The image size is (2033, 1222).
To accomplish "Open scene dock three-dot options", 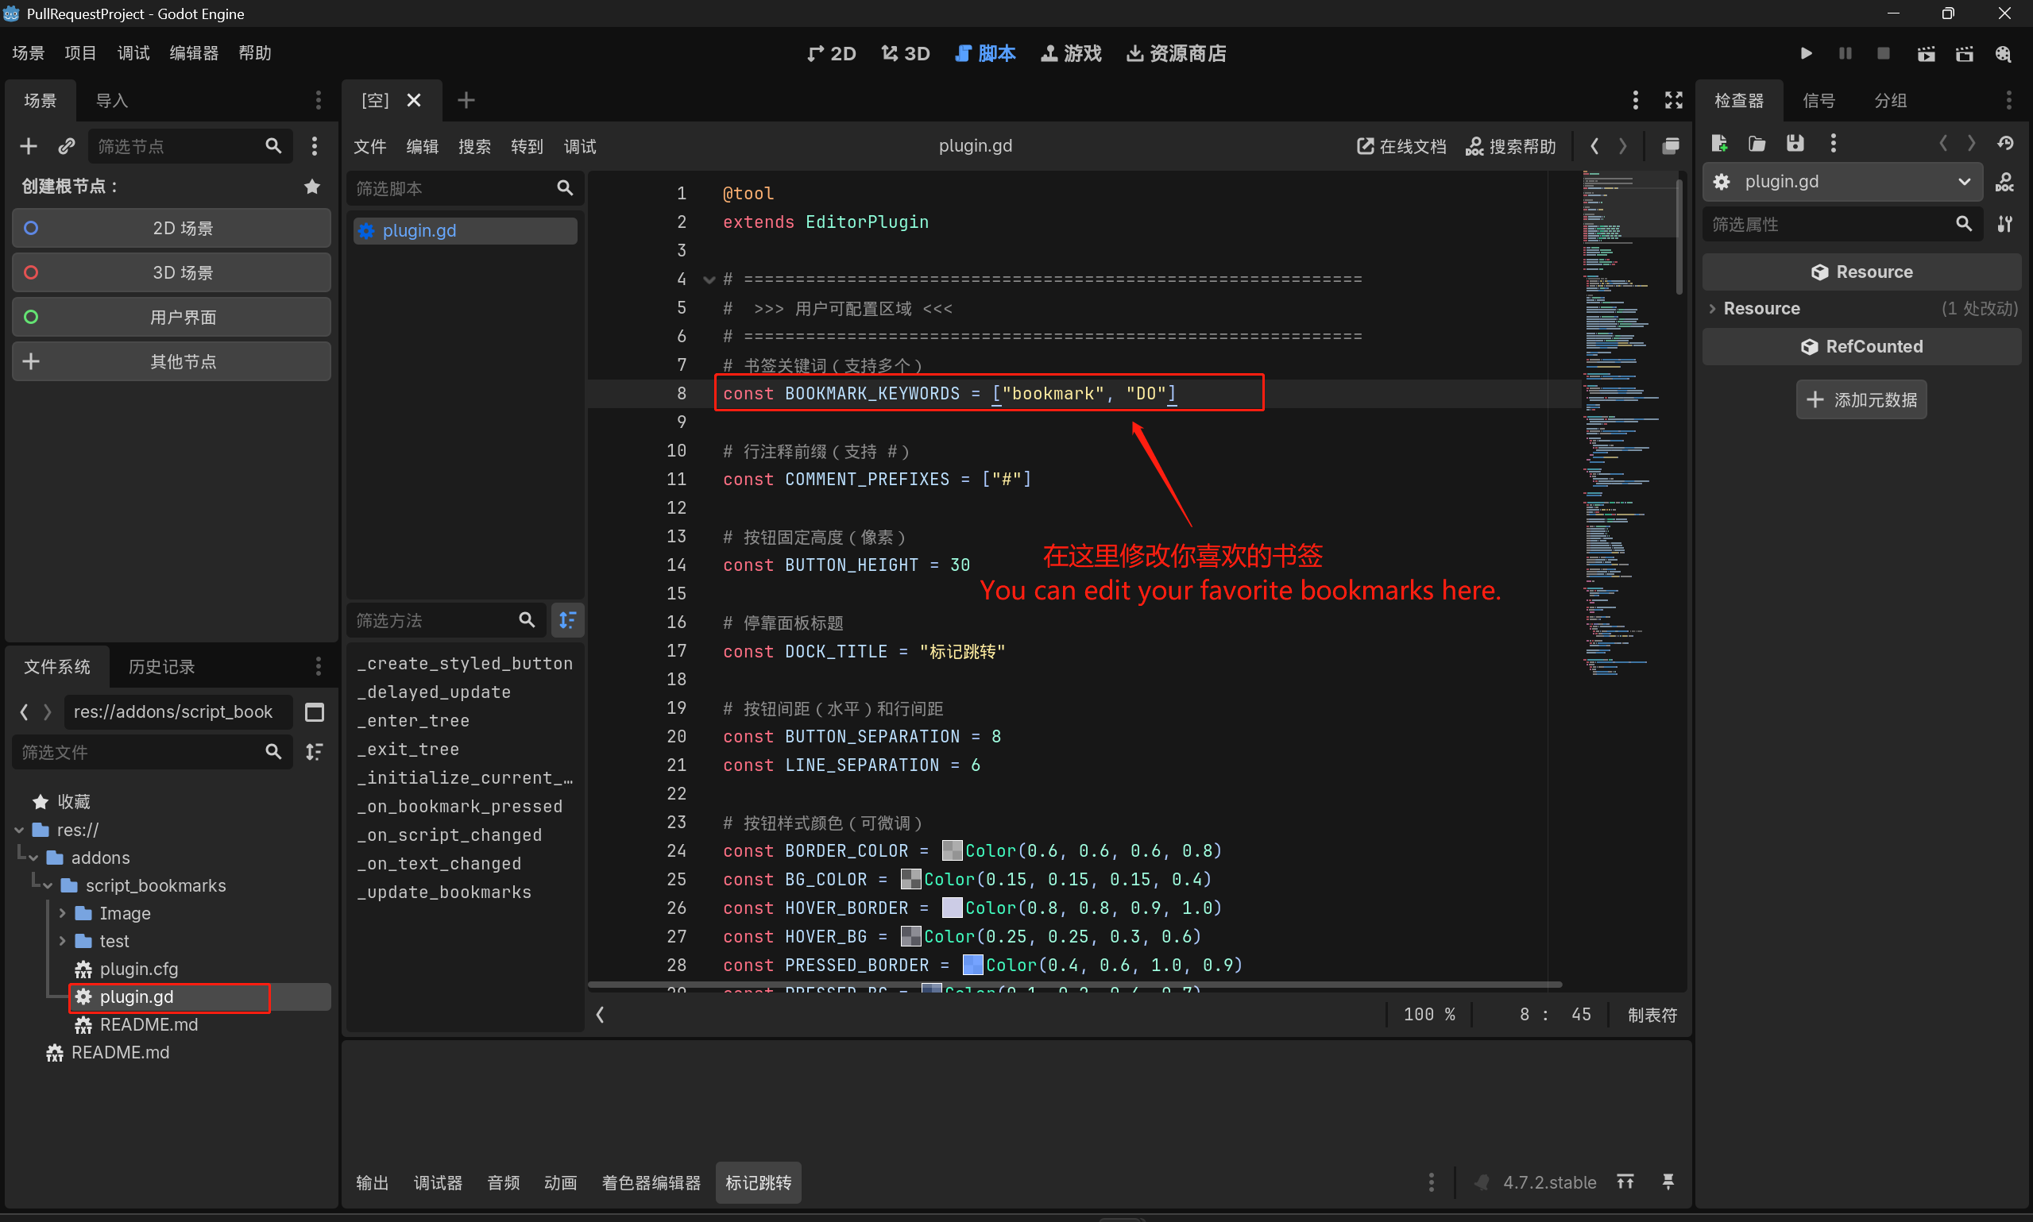I will point(318,99).
